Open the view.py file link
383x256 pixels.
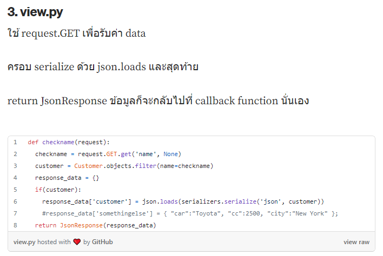[x=24, y=242]
